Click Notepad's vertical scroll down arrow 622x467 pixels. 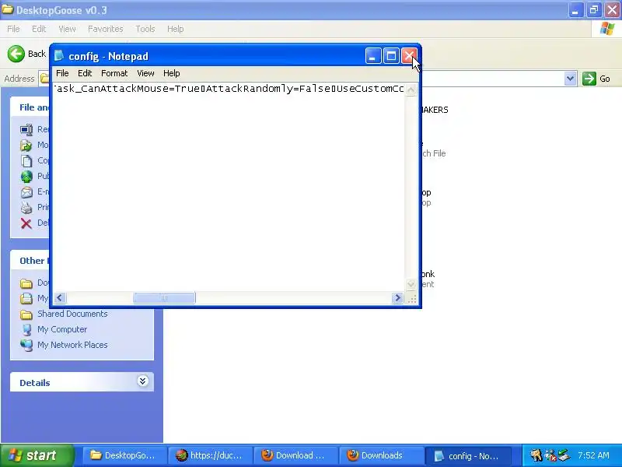point(411,284)
